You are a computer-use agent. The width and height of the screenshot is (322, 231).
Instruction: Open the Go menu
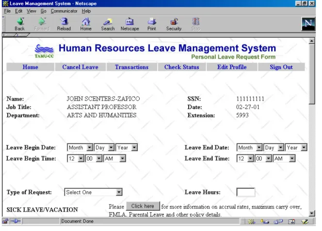click(43, 11)
